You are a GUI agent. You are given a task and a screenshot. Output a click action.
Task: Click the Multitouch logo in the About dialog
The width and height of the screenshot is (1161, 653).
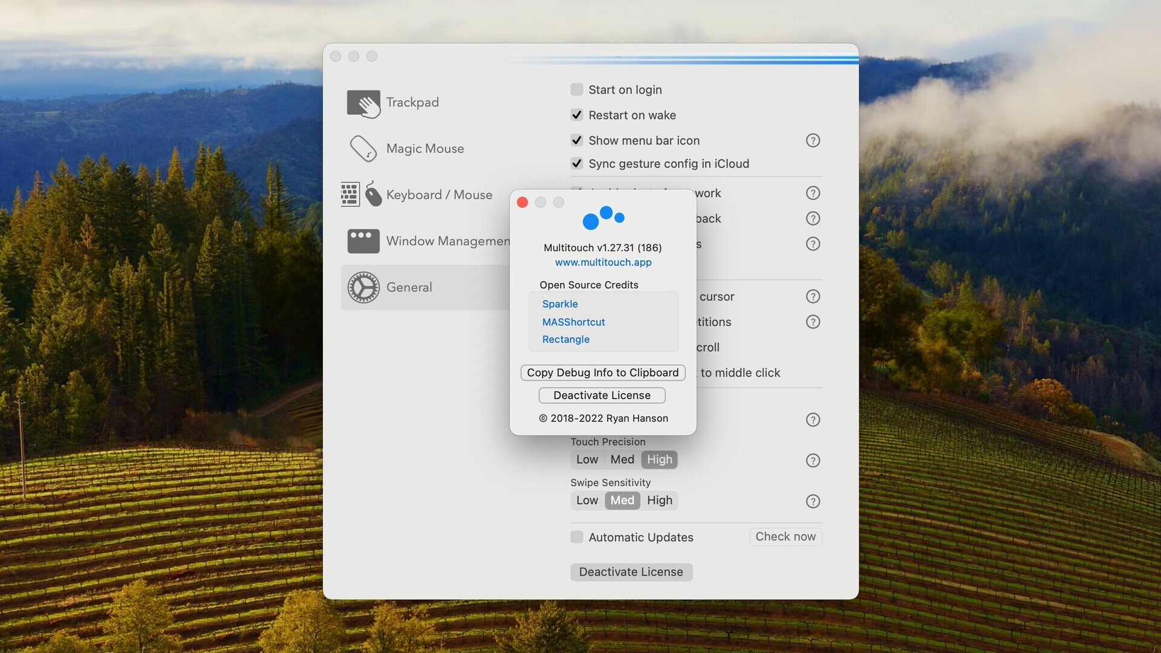[x=603, y=219]
